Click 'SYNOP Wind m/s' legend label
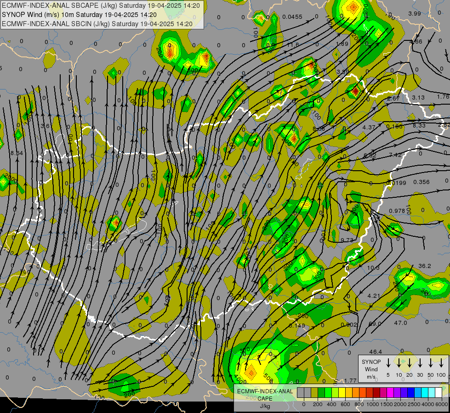This screenshot has height=413, width=450. [x=371, y=369]
